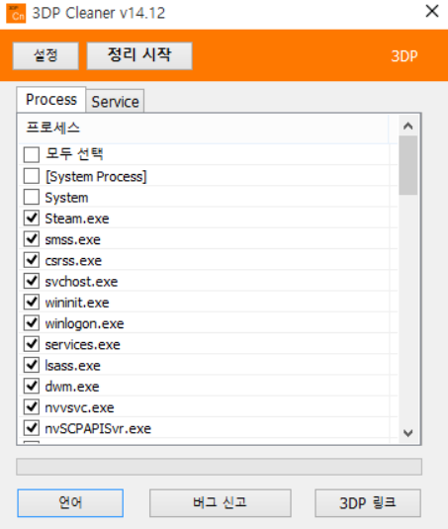448x529 pixels.
Task: Uncheck the dwm.exe checkbox
Action: tap(32, 386)
